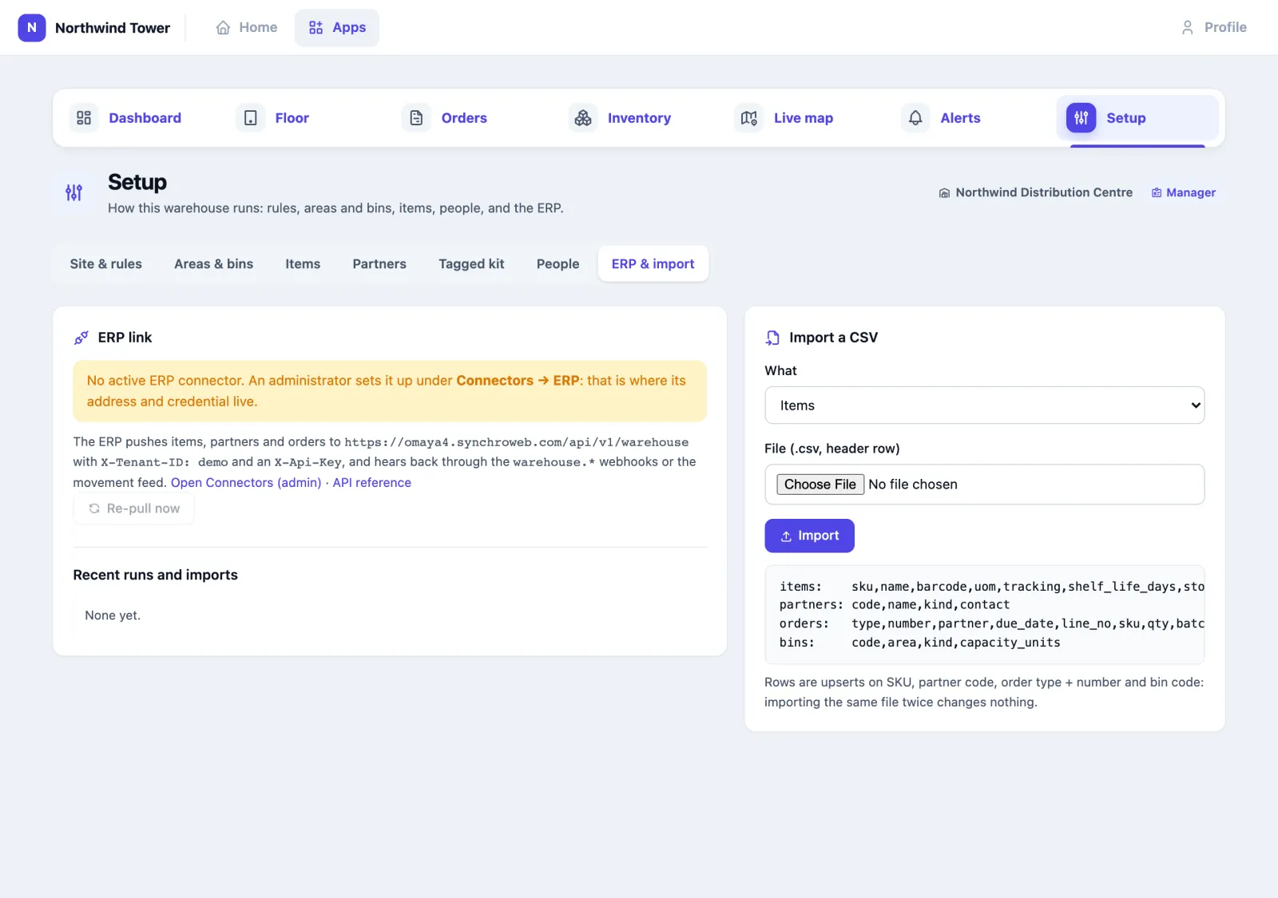This screenshot has height=898, width=1278.
Task: Click the Alerts bell icon
Action: (x=915, y=118)
